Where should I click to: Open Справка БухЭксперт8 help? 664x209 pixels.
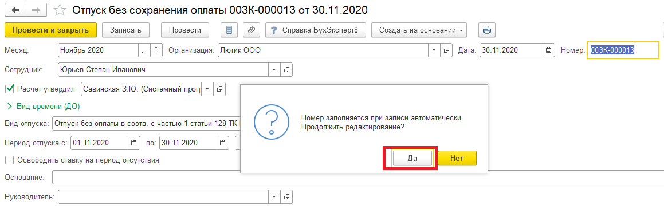click(316, 30)
